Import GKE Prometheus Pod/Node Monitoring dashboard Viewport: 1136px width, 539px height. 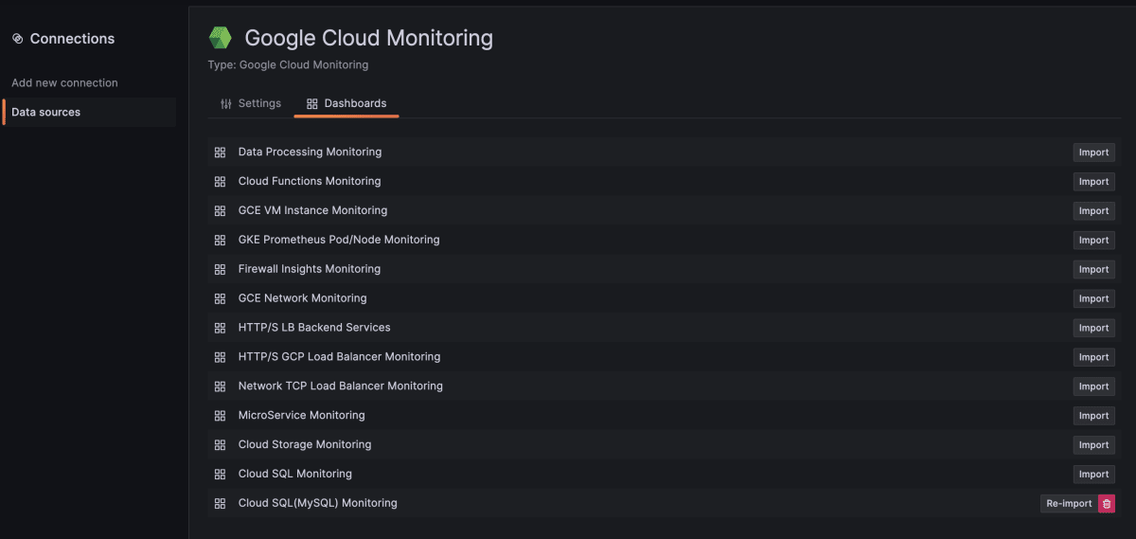1093,241
